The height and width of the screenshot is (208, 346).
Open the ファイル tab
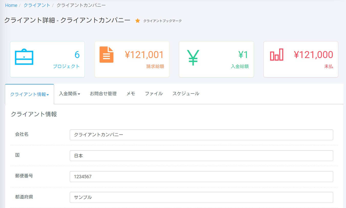(154, 94)
